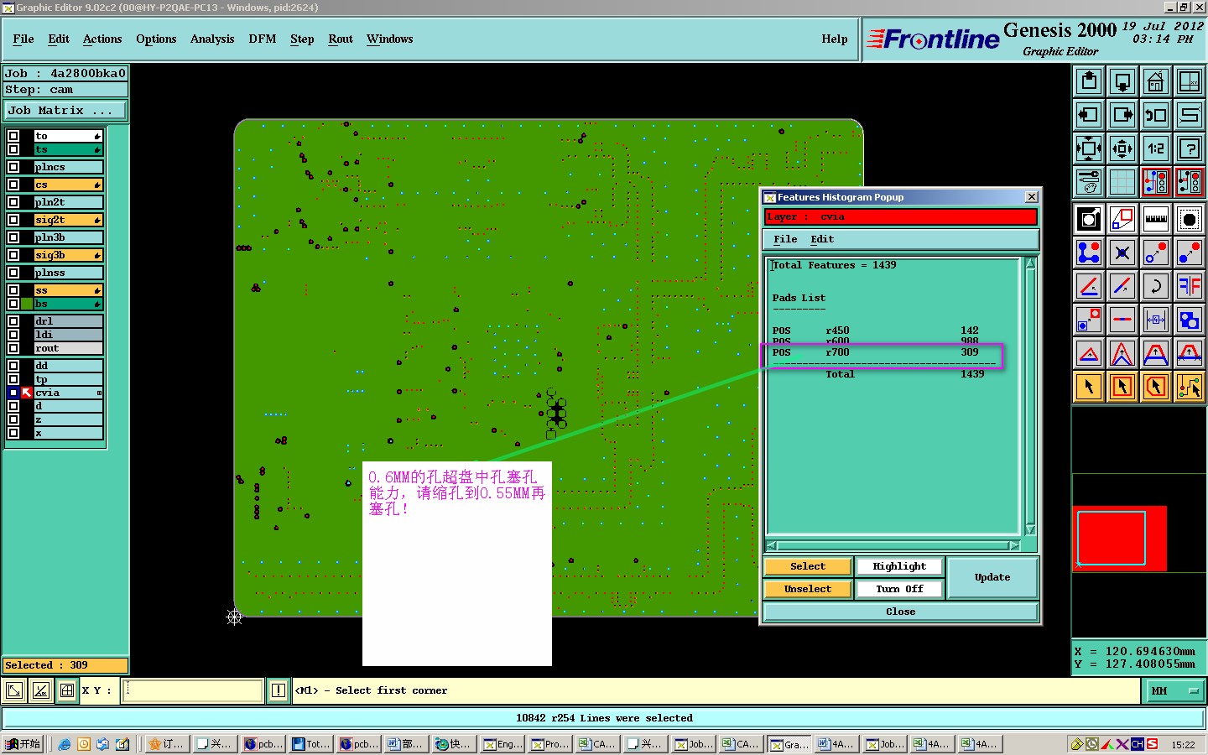This screenshot has height=755, width=1208.
Task: Click the four-arrow fit zoom icon
Action: click(1088, 148)
